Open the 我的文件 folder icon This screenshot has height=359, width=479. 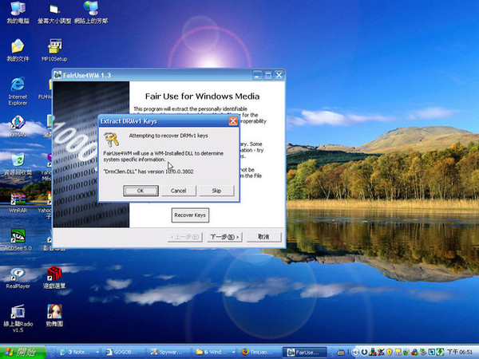point(18,50)
